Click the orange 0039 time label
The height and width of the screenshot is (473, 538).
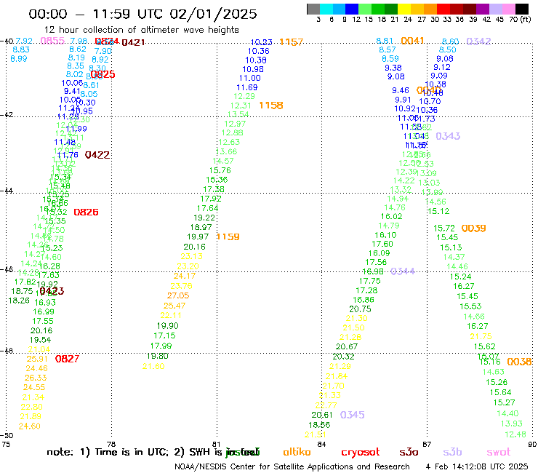pos(474,228)
